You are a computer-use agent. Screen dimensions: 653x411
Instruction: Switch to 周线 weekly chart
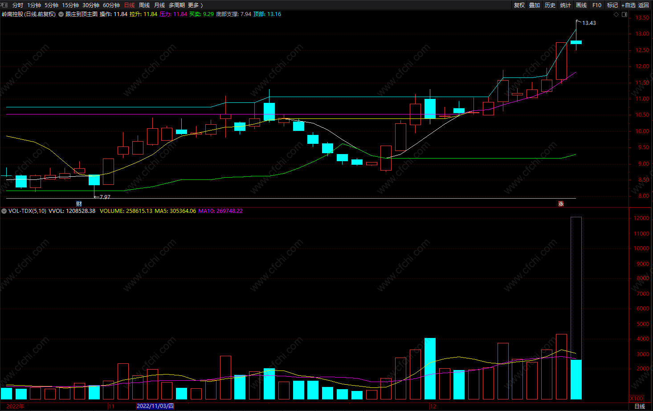point(144,5)
